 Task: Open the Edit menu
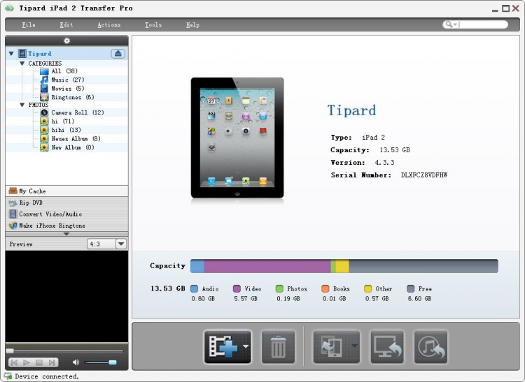(66, 24)
